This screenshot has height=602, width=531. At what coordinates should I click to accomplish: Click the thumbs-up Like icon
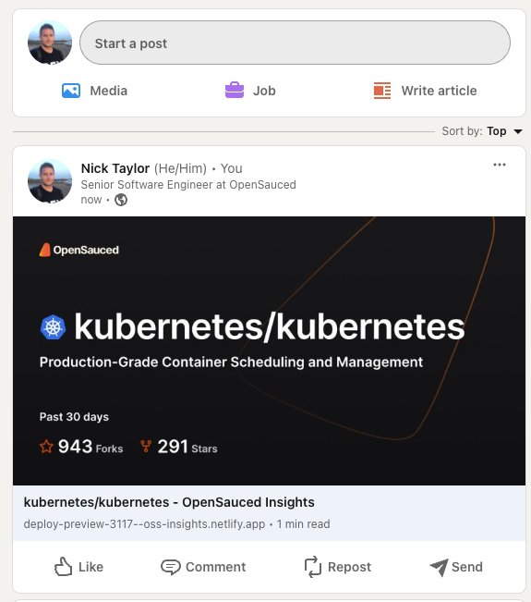pyautogui.click(x=64, y=567)
